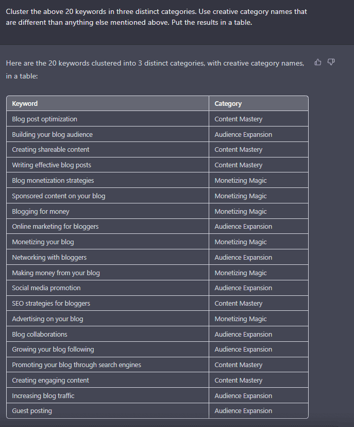Select 'Increasing blog traffic' keyword cell
This screenshot has height=427, width=354.
[x=108, y=396]
